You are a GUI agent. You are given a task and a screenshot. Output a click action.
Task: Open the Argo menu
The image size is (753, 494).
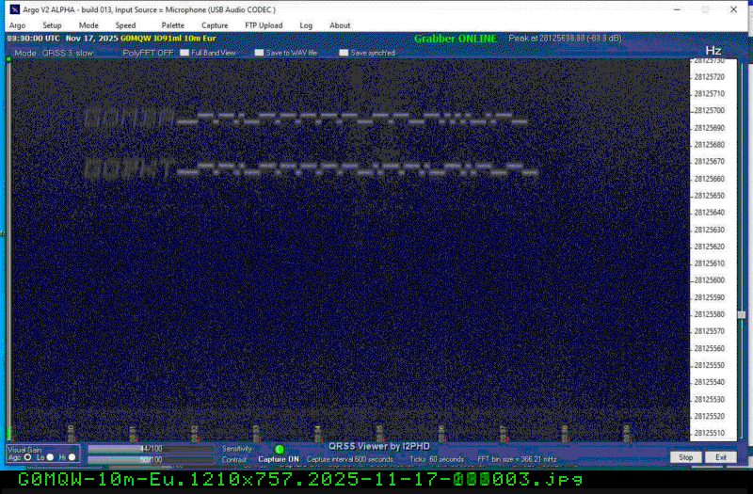click(x=17, y=25)
